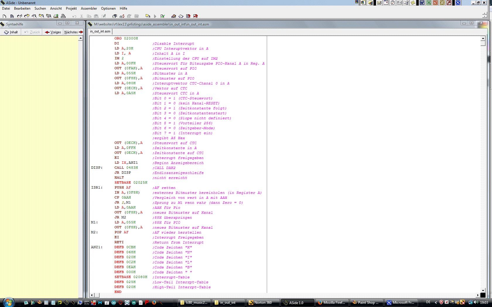Click the grayed-out undo icon
Screen dimensions: 492x307
(x=74, y=16)
